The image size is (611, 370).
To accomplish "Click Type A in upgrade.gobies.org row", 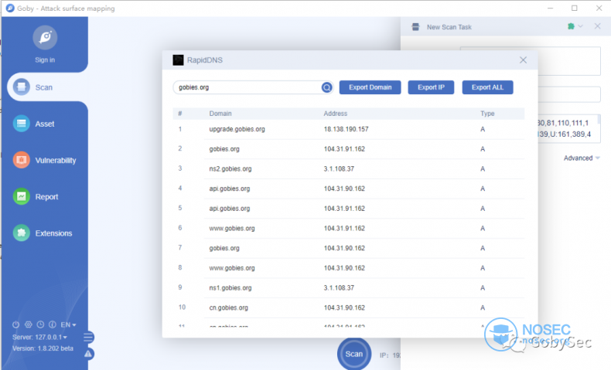I will click(483, 129).
